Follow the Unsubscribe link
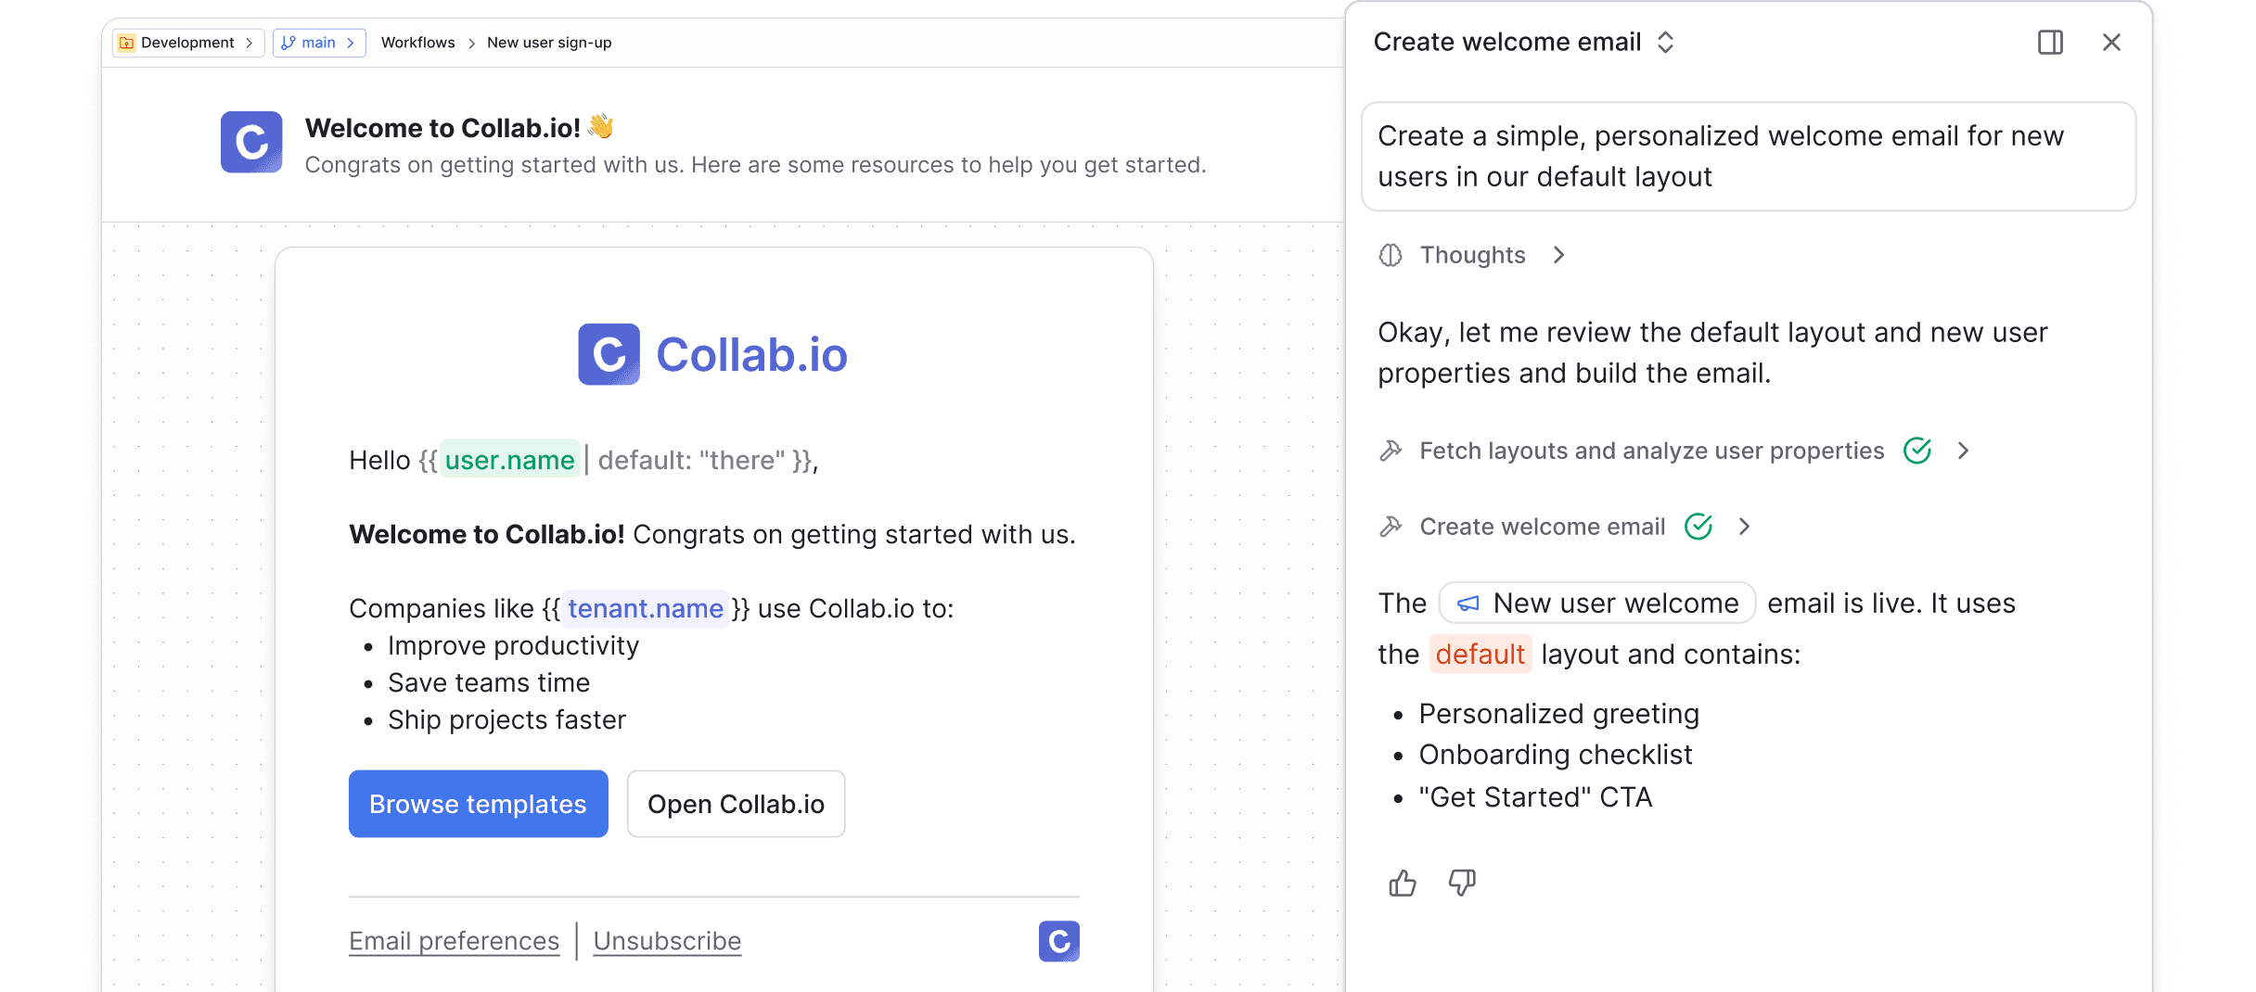The width and height of the screenshot is (2256, 992). pyautogui.click(x=667, y=941)
